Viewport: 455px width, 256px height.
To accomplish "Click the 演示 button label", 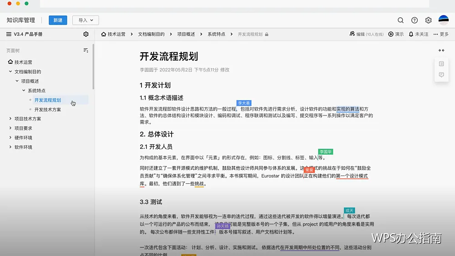I will (x=399, y=34).
